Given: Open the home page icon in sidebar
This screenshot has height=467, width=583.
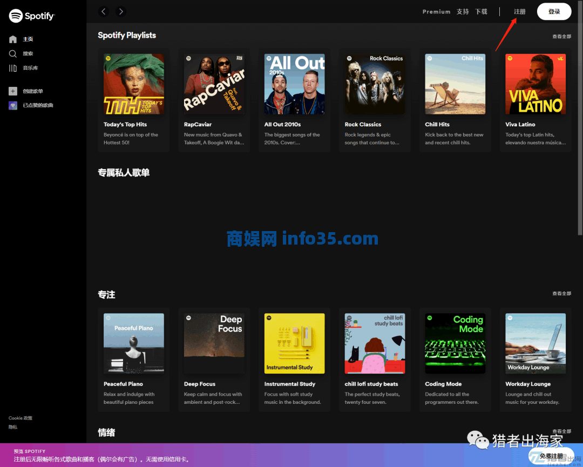Looking at the screenshot, I should 12,39.
